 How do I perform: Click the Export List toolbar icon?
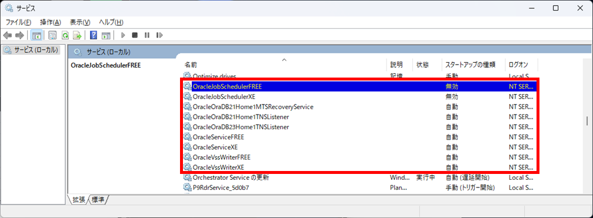coord(78,35)
